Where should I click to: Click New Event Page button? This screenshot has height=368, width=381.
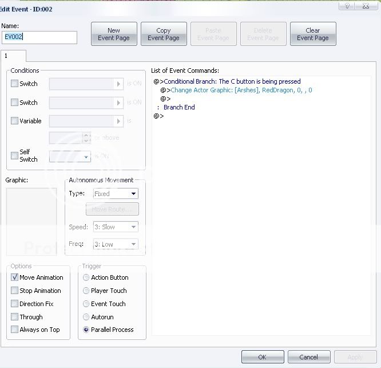point(114,34)
